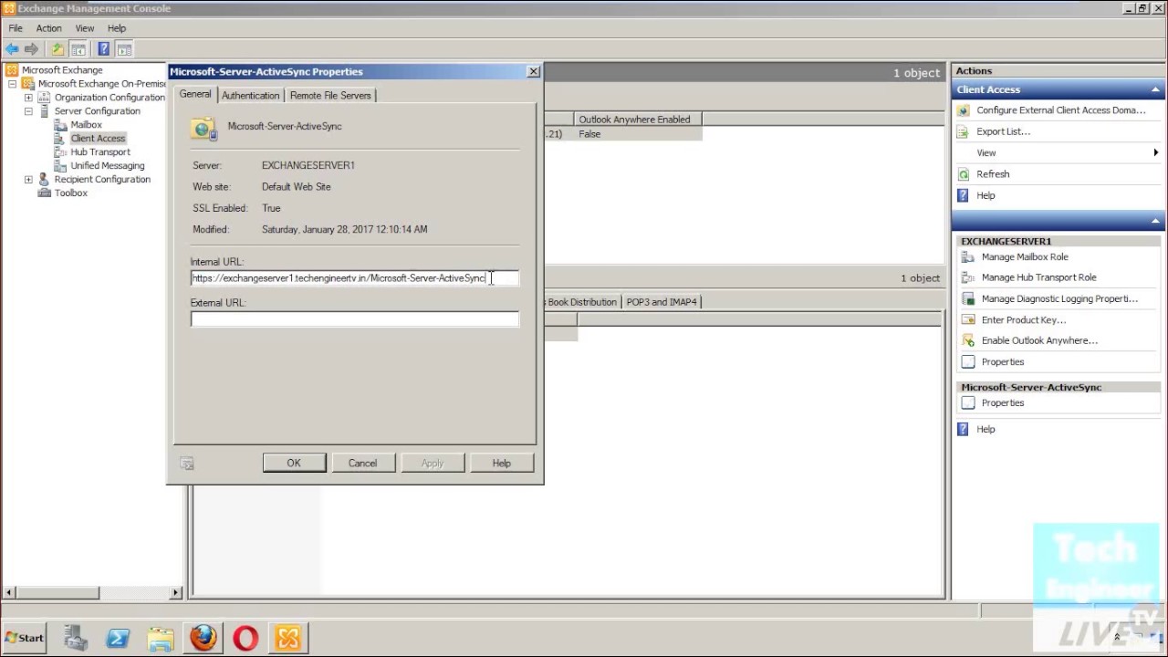The image size is (1168, 657).
Task: Click the forward arrow toolbar icon
Action: coord(32,49)
